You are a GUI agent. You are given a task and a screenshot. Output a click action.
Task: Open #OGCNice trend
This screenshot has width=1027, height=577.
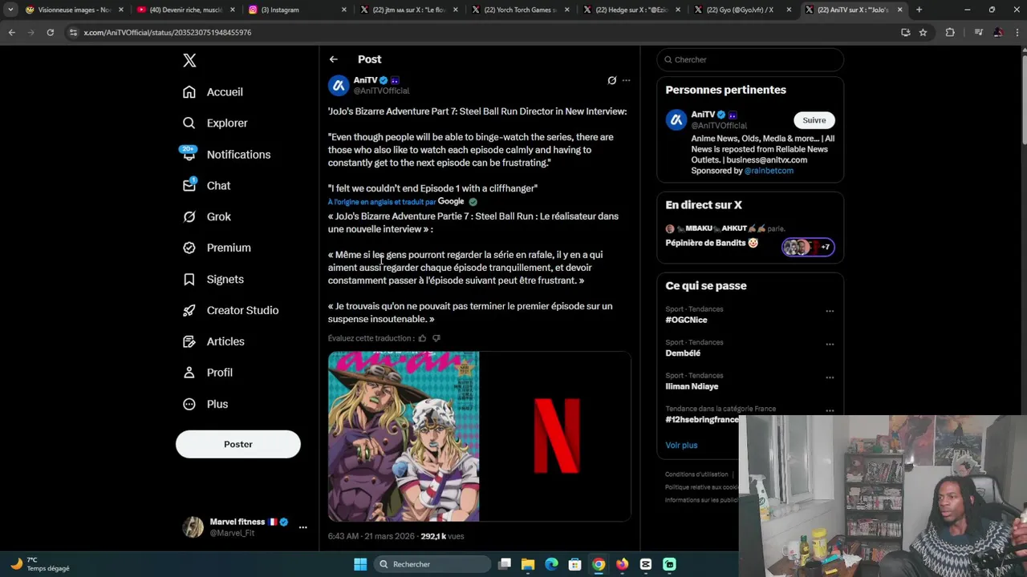686,320
